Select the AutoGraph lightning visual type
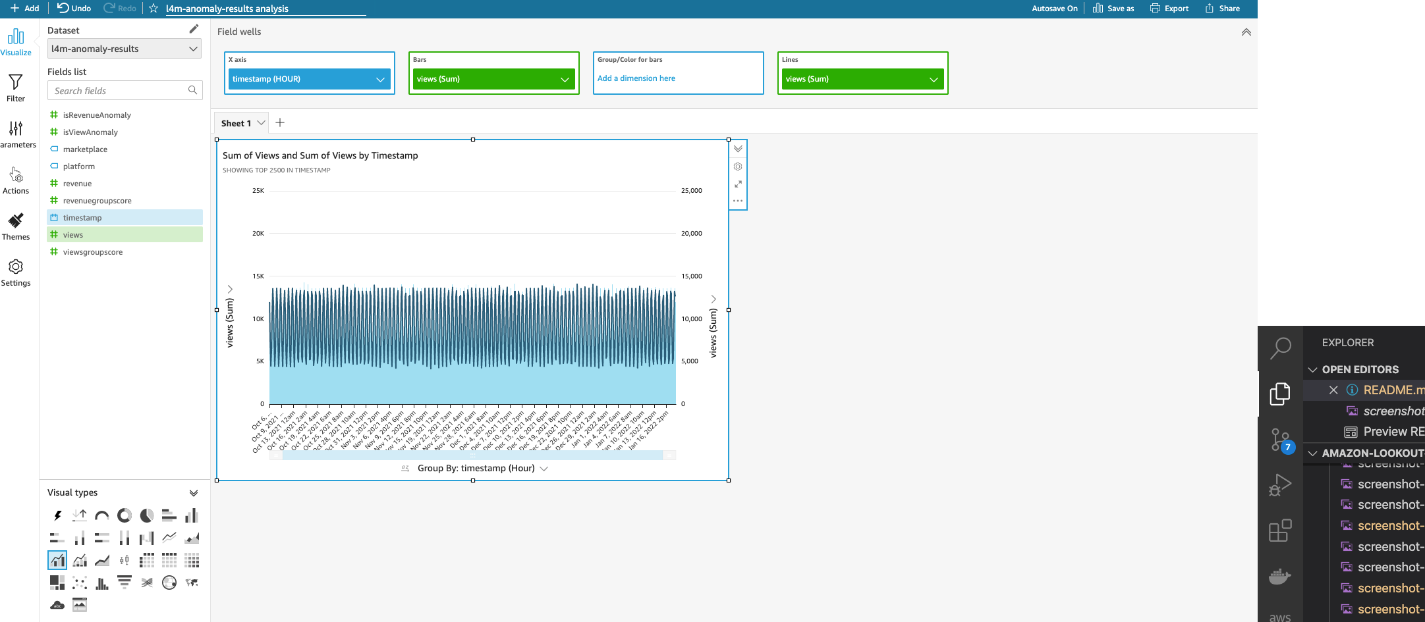Viewport: 1425px width, 622px height. click(x=57, y=515)
